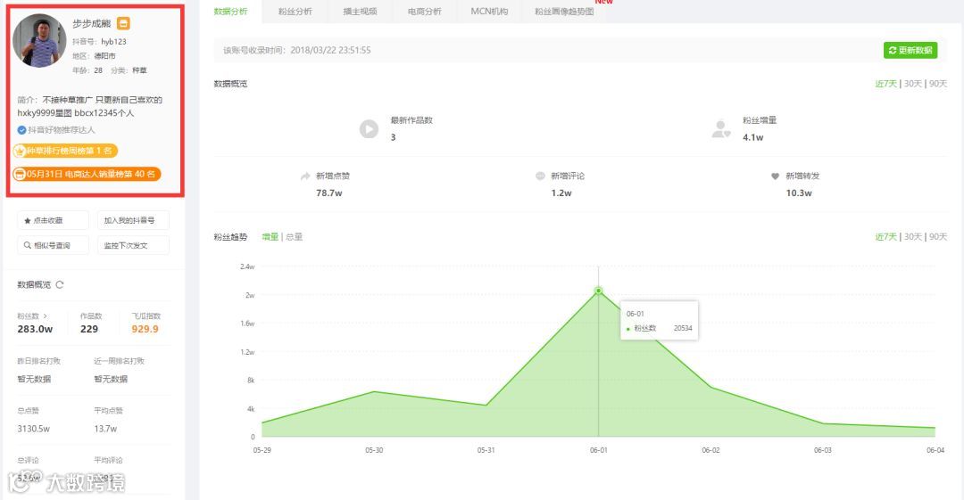Click the 粉丝数 value 283.0w
Image resolution: width=964 pixels, height=500 pixels.
tap(35, 329)
